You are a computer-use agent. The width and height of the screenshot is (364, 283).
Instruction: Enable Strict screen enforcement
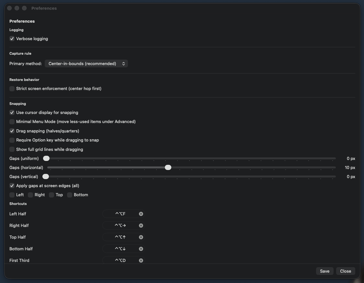12,88
